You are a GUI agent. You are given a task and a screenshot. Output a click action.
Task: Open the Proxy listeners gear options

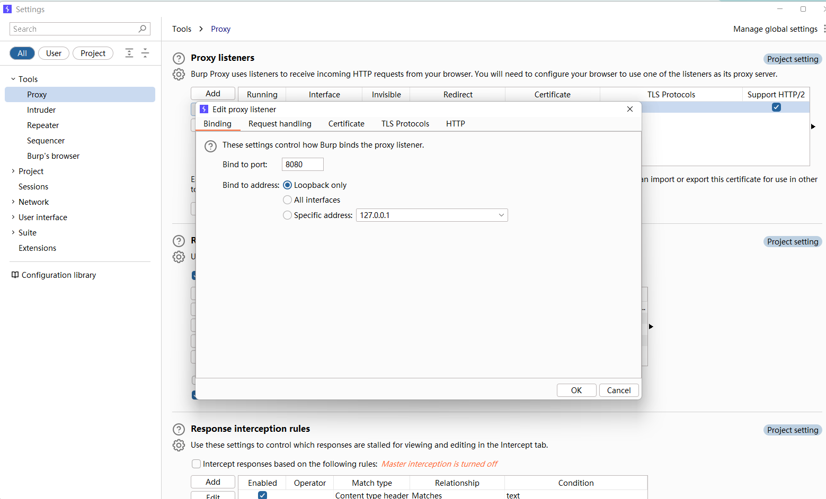(179, 75)
